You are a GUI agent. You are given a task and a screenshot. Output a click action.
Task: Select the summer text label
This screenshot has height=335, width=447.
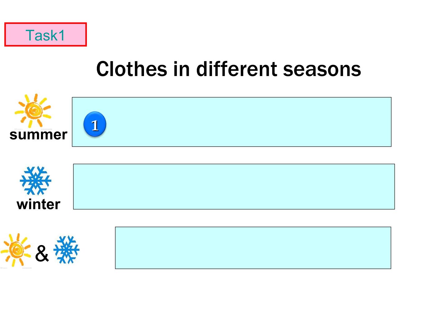coord(38,135)
